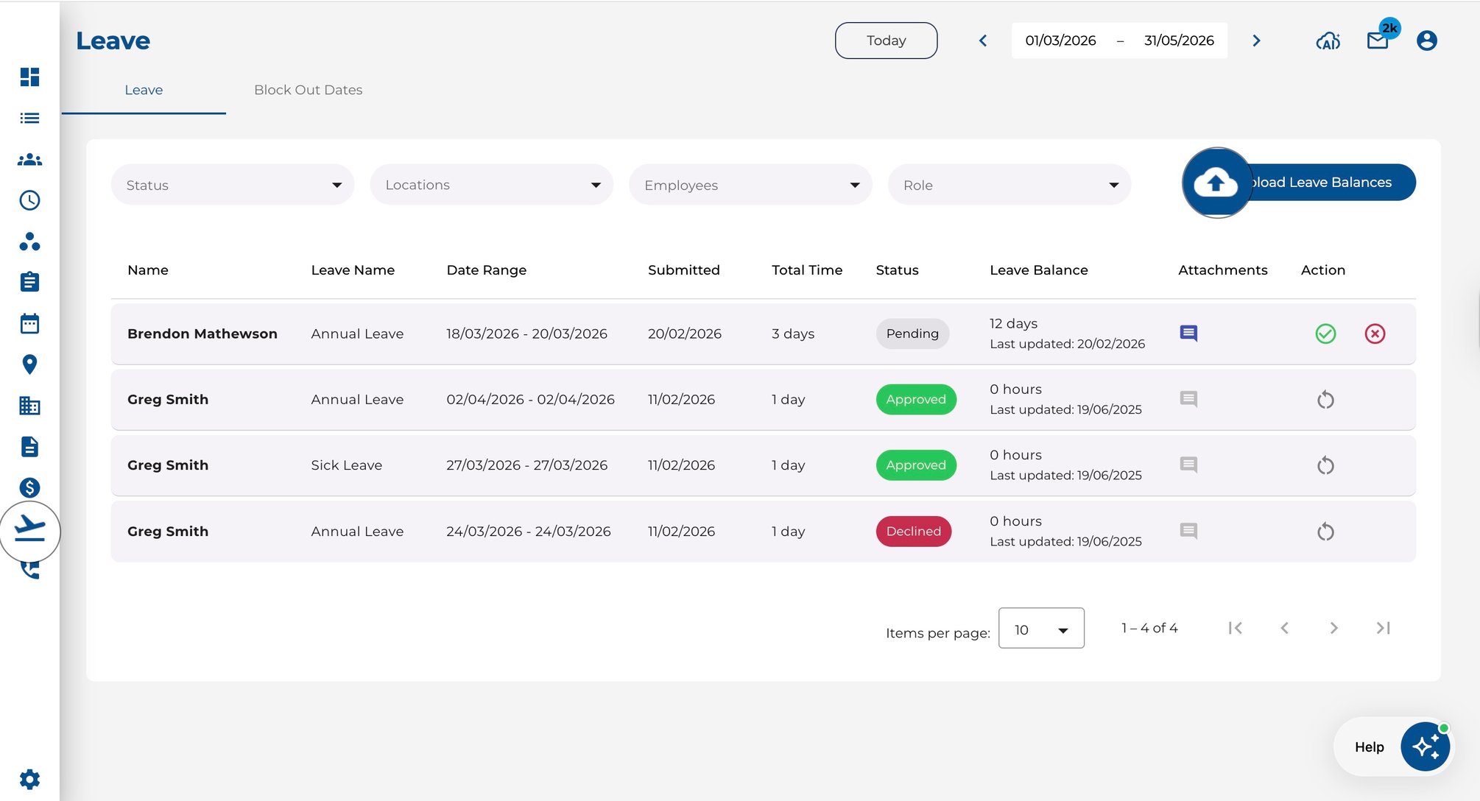The height and width of the screenshot is (801, 1480).
Task: Open the dollar payroll sidebar icon
Action: 29,487
